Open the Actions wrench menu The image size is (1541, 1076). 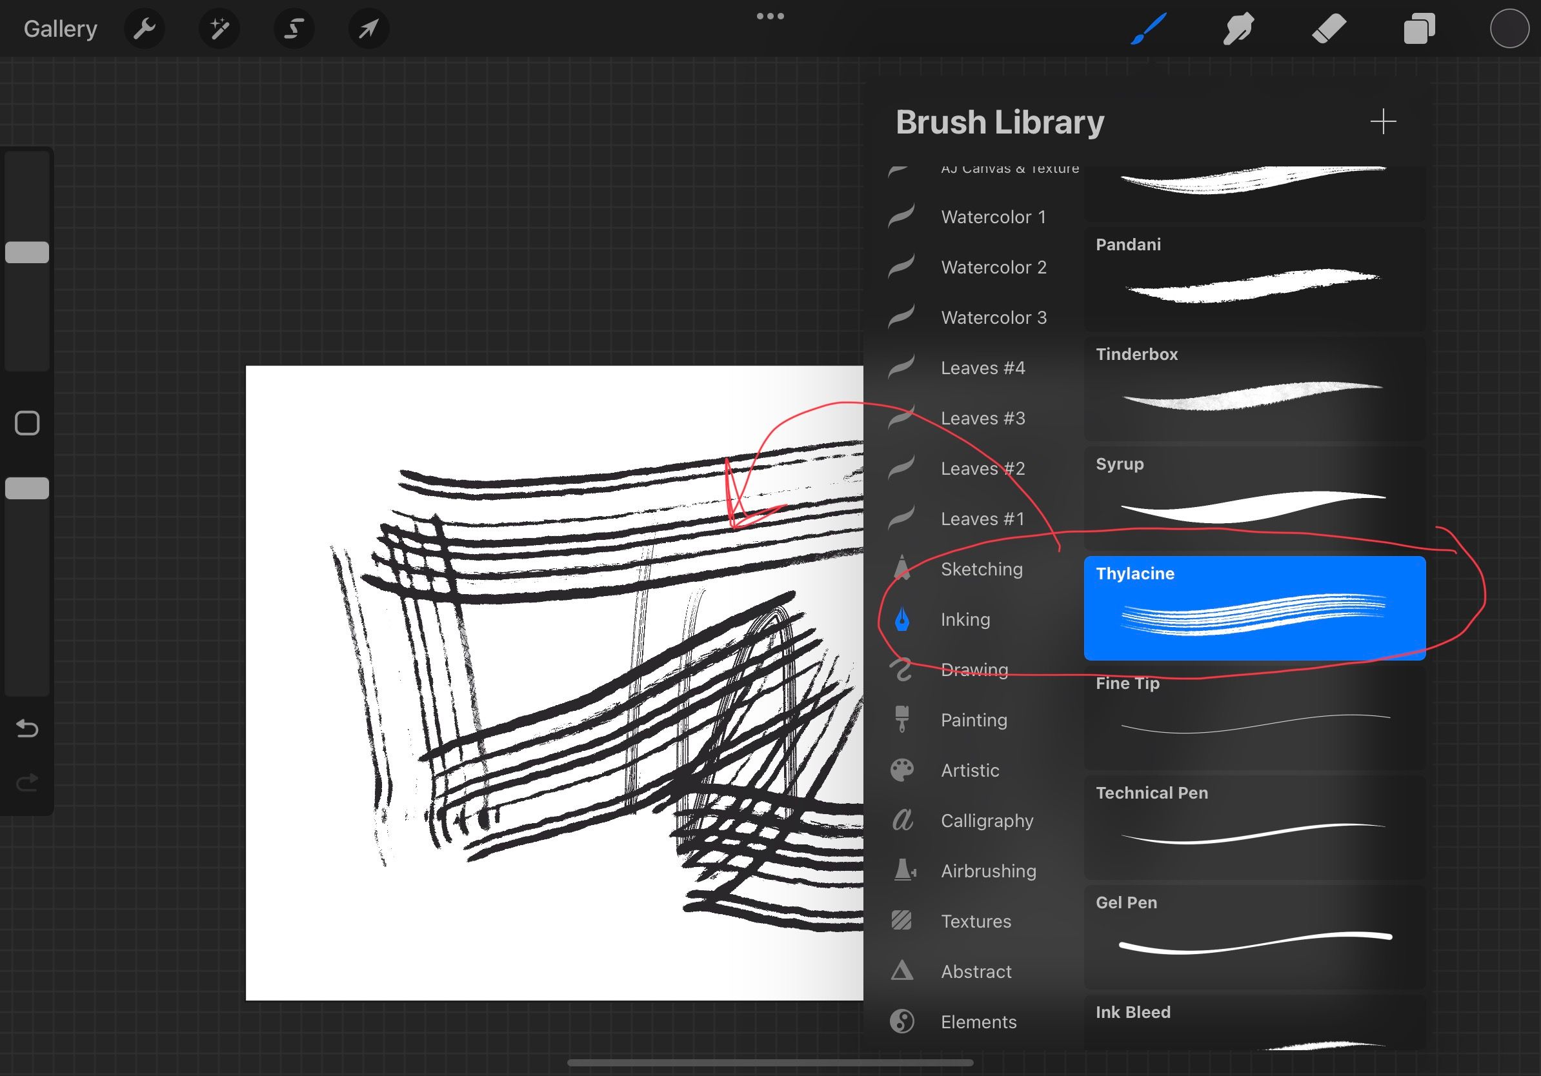click(145, 29)
